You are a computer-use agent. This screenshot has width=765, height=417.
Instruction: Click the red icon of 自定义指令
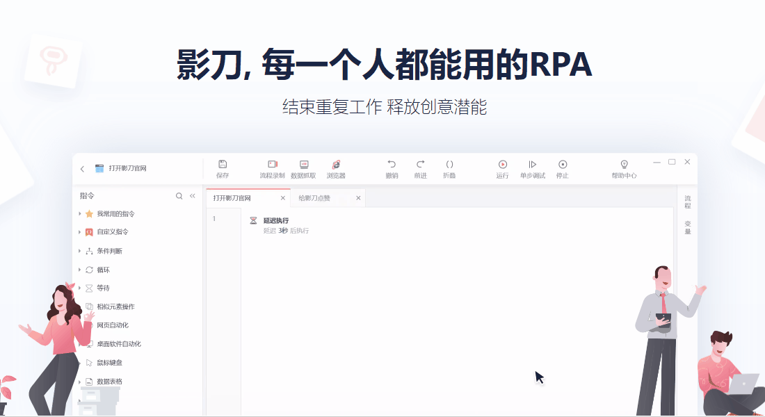89,232
